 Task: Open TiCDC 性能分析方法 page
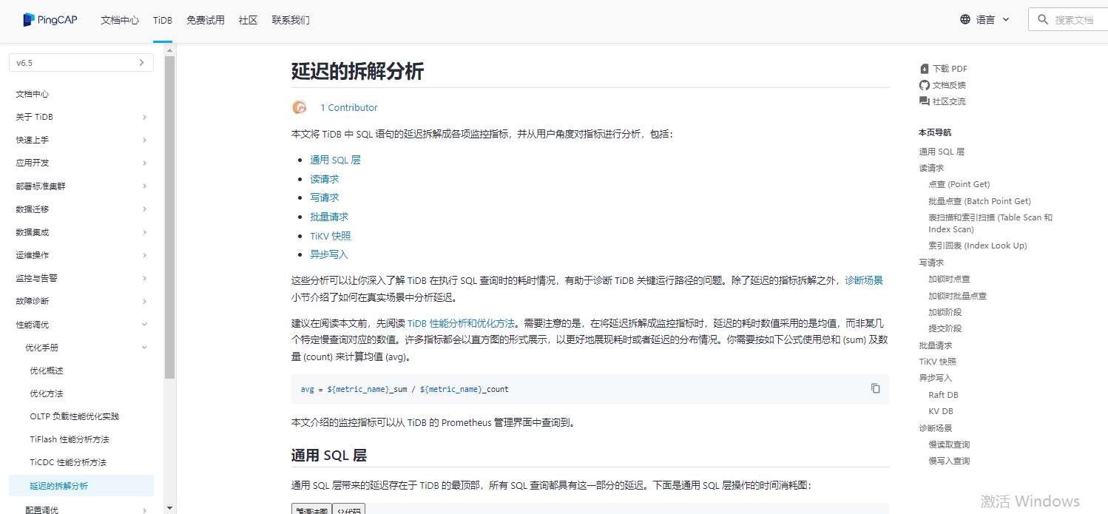click(x=68, y=462)
